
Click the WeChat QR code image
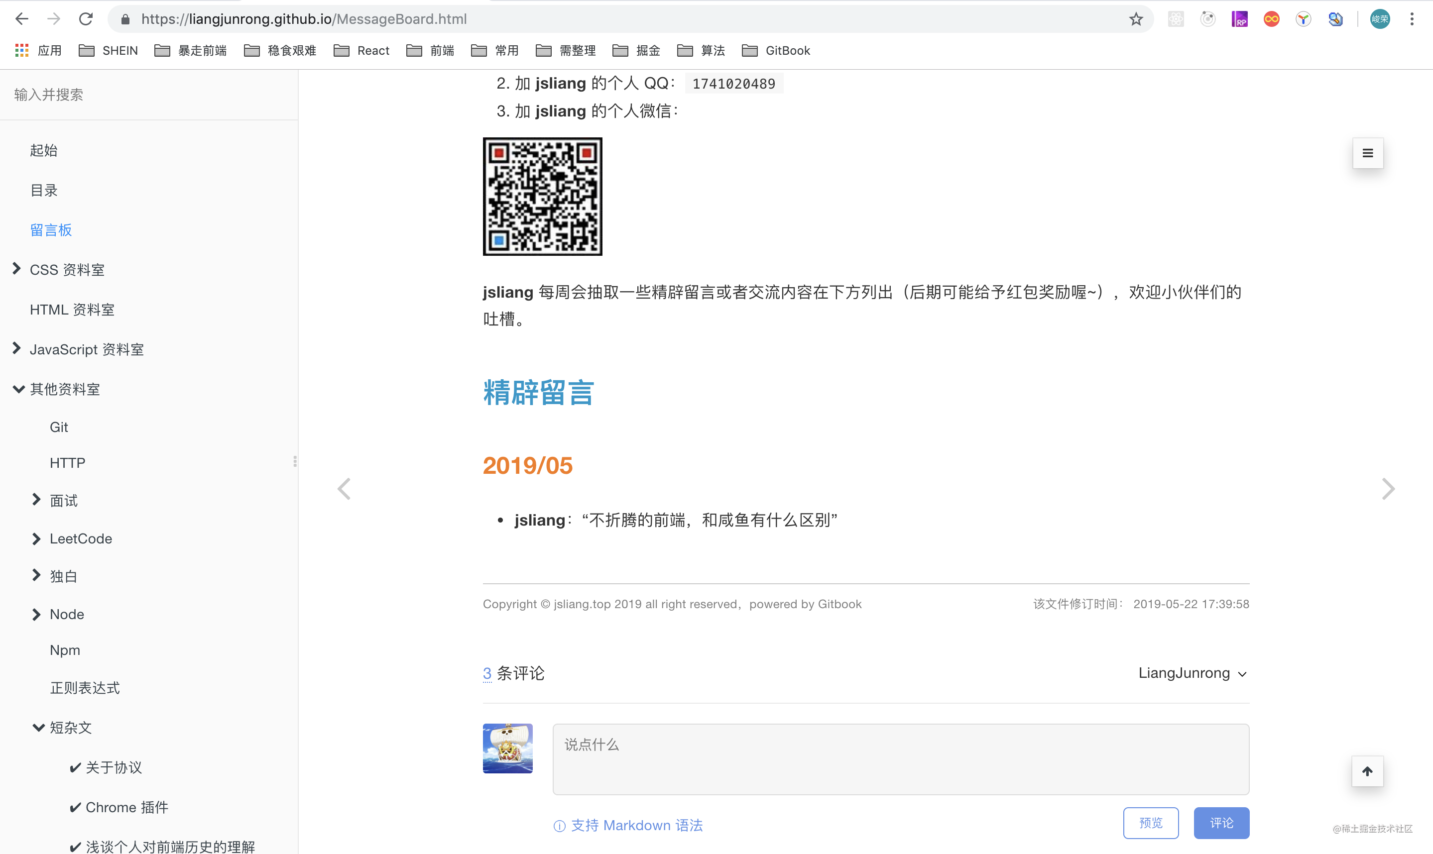(x=542, y=196)
